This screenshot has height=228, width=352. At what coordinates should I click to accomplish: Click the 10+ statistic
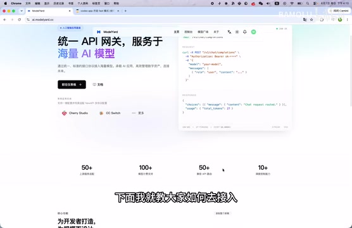click(263, 168)
